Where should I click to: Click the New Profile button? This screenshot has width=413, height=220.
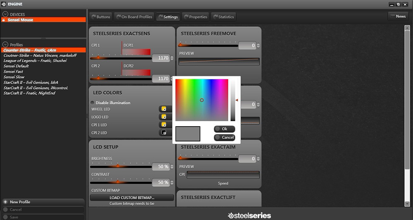coord(43,202)
